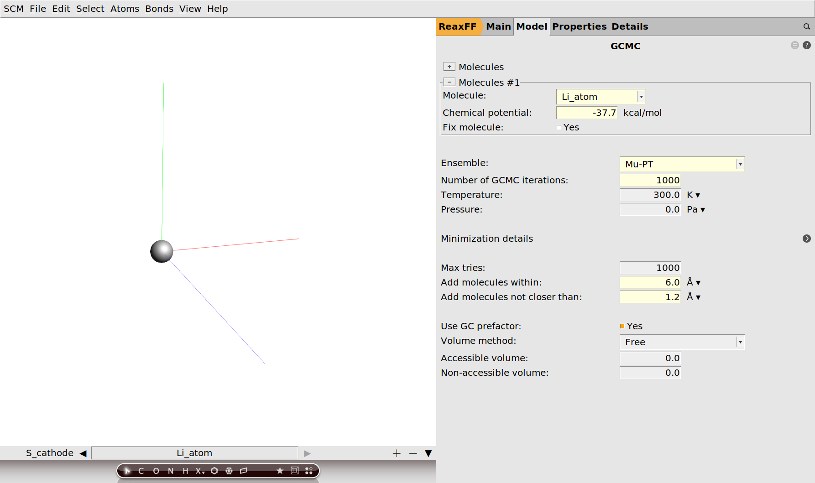Open the ring structure tool
The height and width of the screenshot is (483, 815).
point(214,471)
